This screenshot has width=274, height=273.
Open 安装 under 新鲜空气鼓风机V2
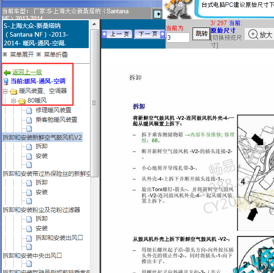(x=42, y=156)
